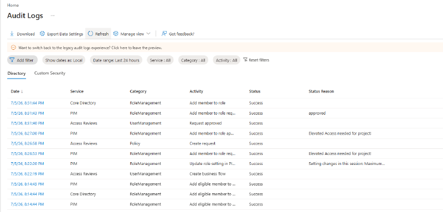Viewport: 443px width, 212px height.
Task: Click the Download arrow icon
Action: [12, 34]
